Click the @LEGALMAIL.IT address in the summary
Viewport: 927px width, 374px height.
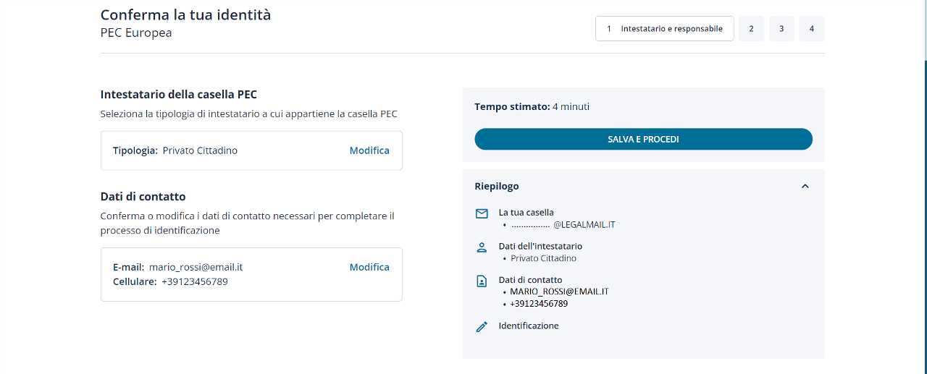(584, 225)
